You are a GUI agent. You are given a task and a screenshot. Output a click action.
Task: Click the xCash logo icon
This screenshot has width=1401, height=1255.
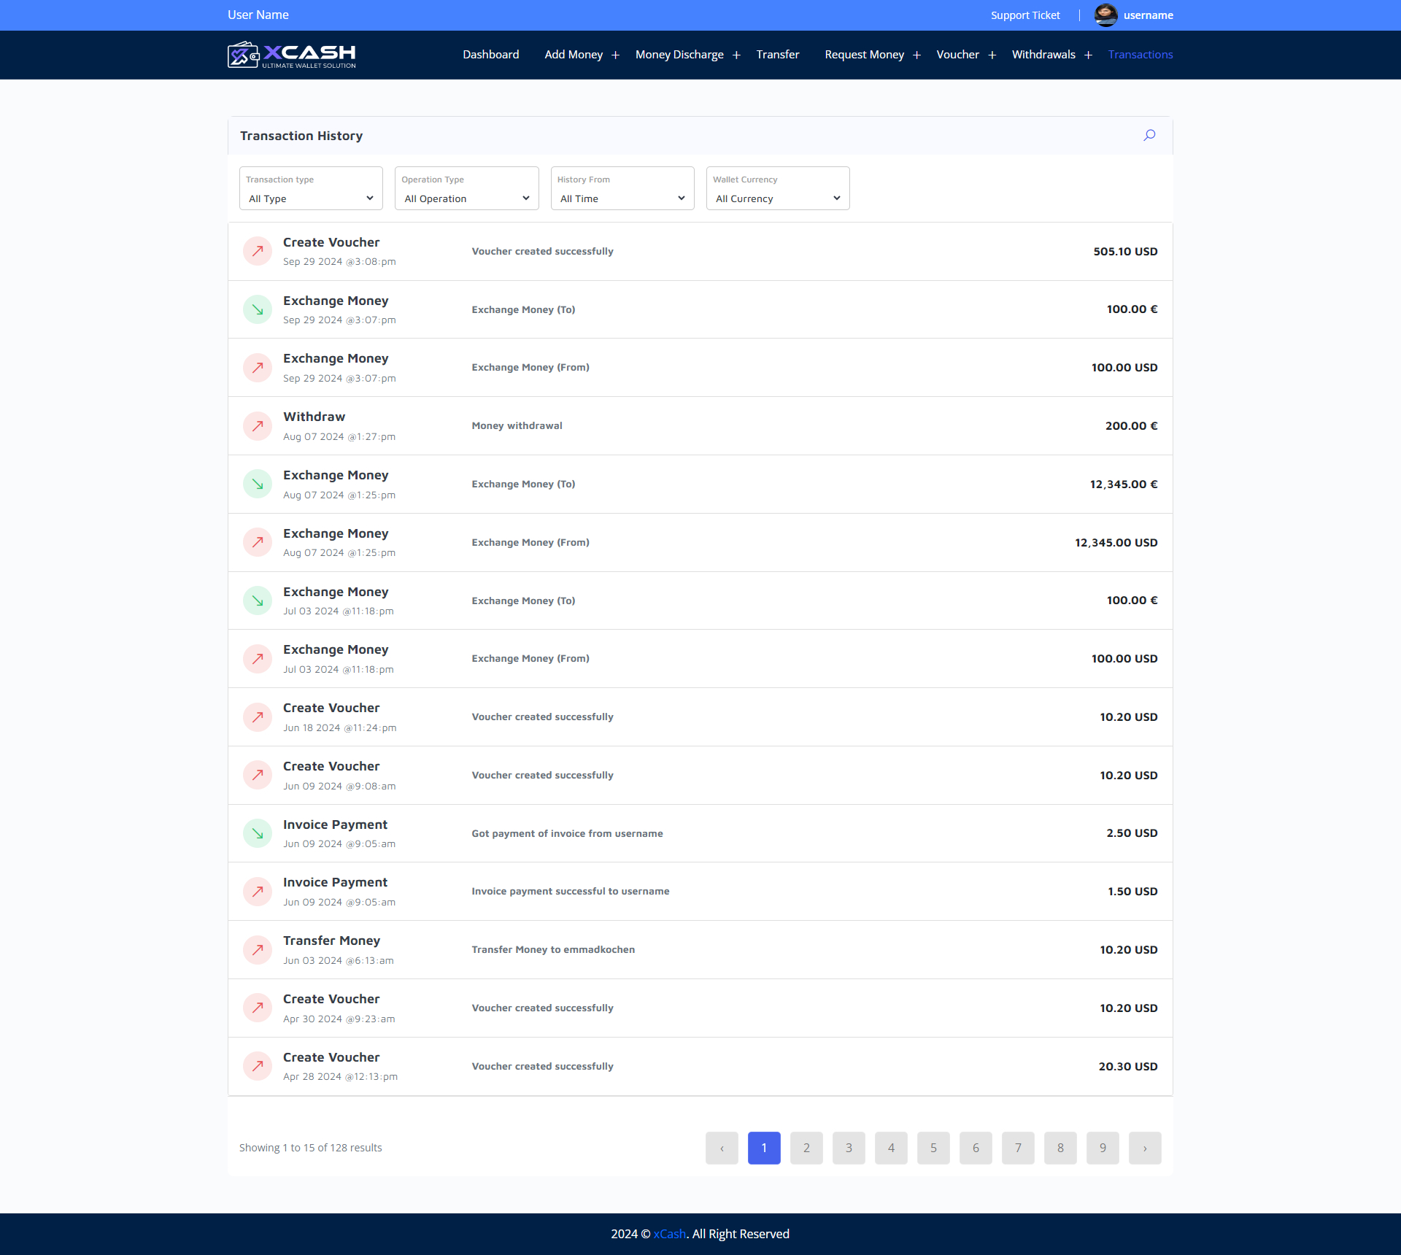tap(244, 55)
